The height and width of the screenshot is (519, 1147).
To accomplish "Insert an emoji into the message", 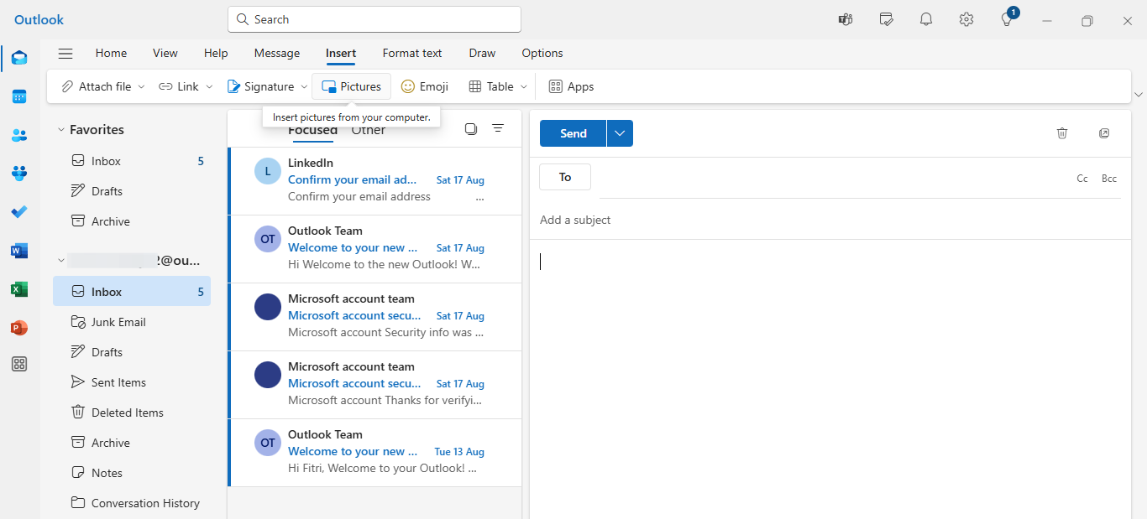I will [x=424, y=86].
